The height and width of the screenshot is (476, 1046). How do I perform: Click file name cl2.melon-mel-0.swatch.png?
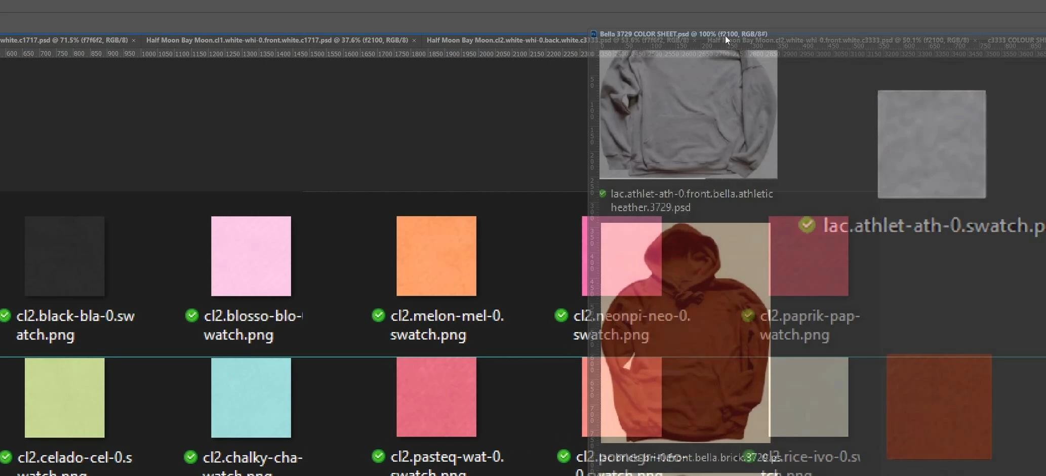tap(447, 325)
